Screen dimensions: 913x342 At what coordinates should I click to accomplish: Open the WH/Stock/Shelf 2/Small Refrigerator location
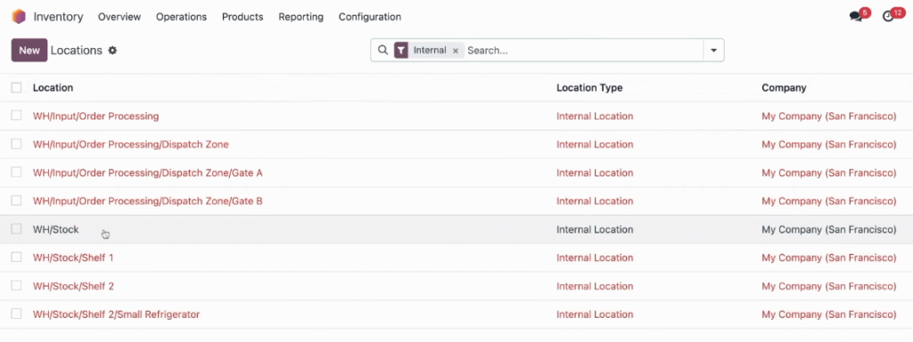(x=117, y=314)
